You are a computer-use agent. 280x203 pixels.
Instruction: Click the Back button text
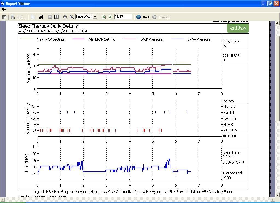(147, 17)
